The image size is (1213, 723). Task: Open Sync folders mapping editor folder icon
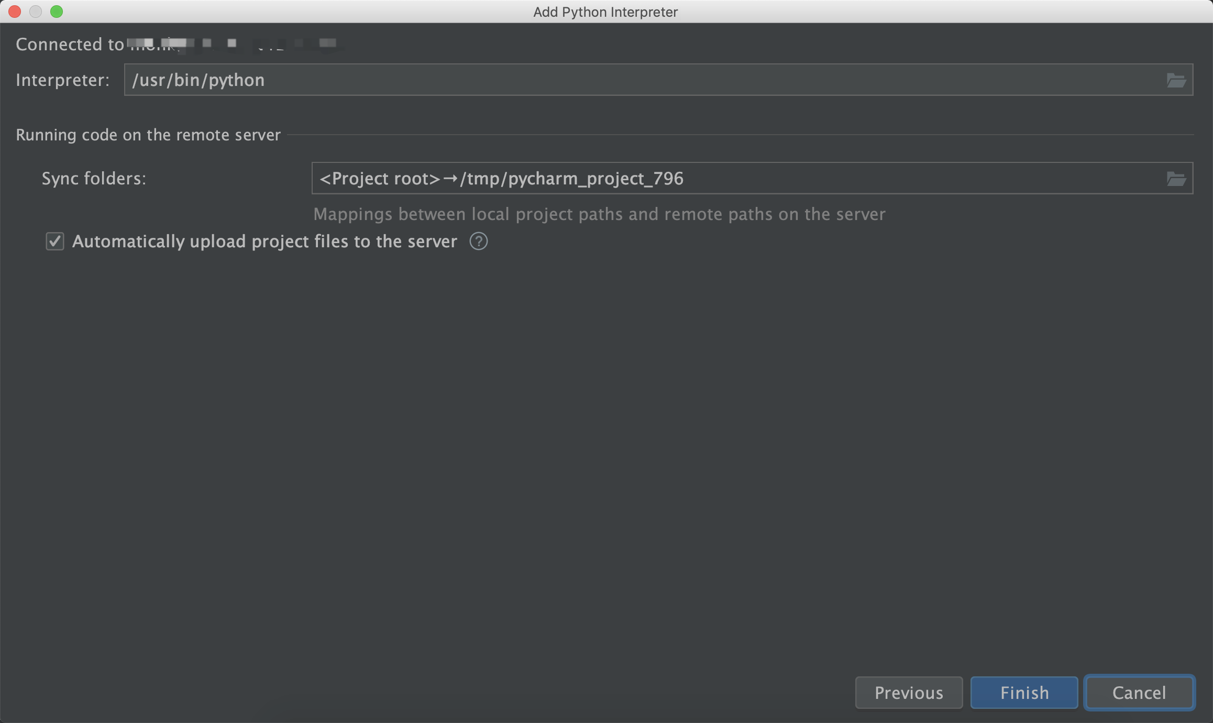coord(1176,179)
